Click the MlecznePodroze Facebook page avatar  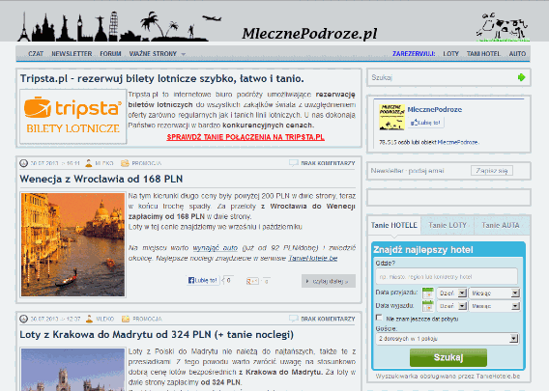click(x=391, y=117)
